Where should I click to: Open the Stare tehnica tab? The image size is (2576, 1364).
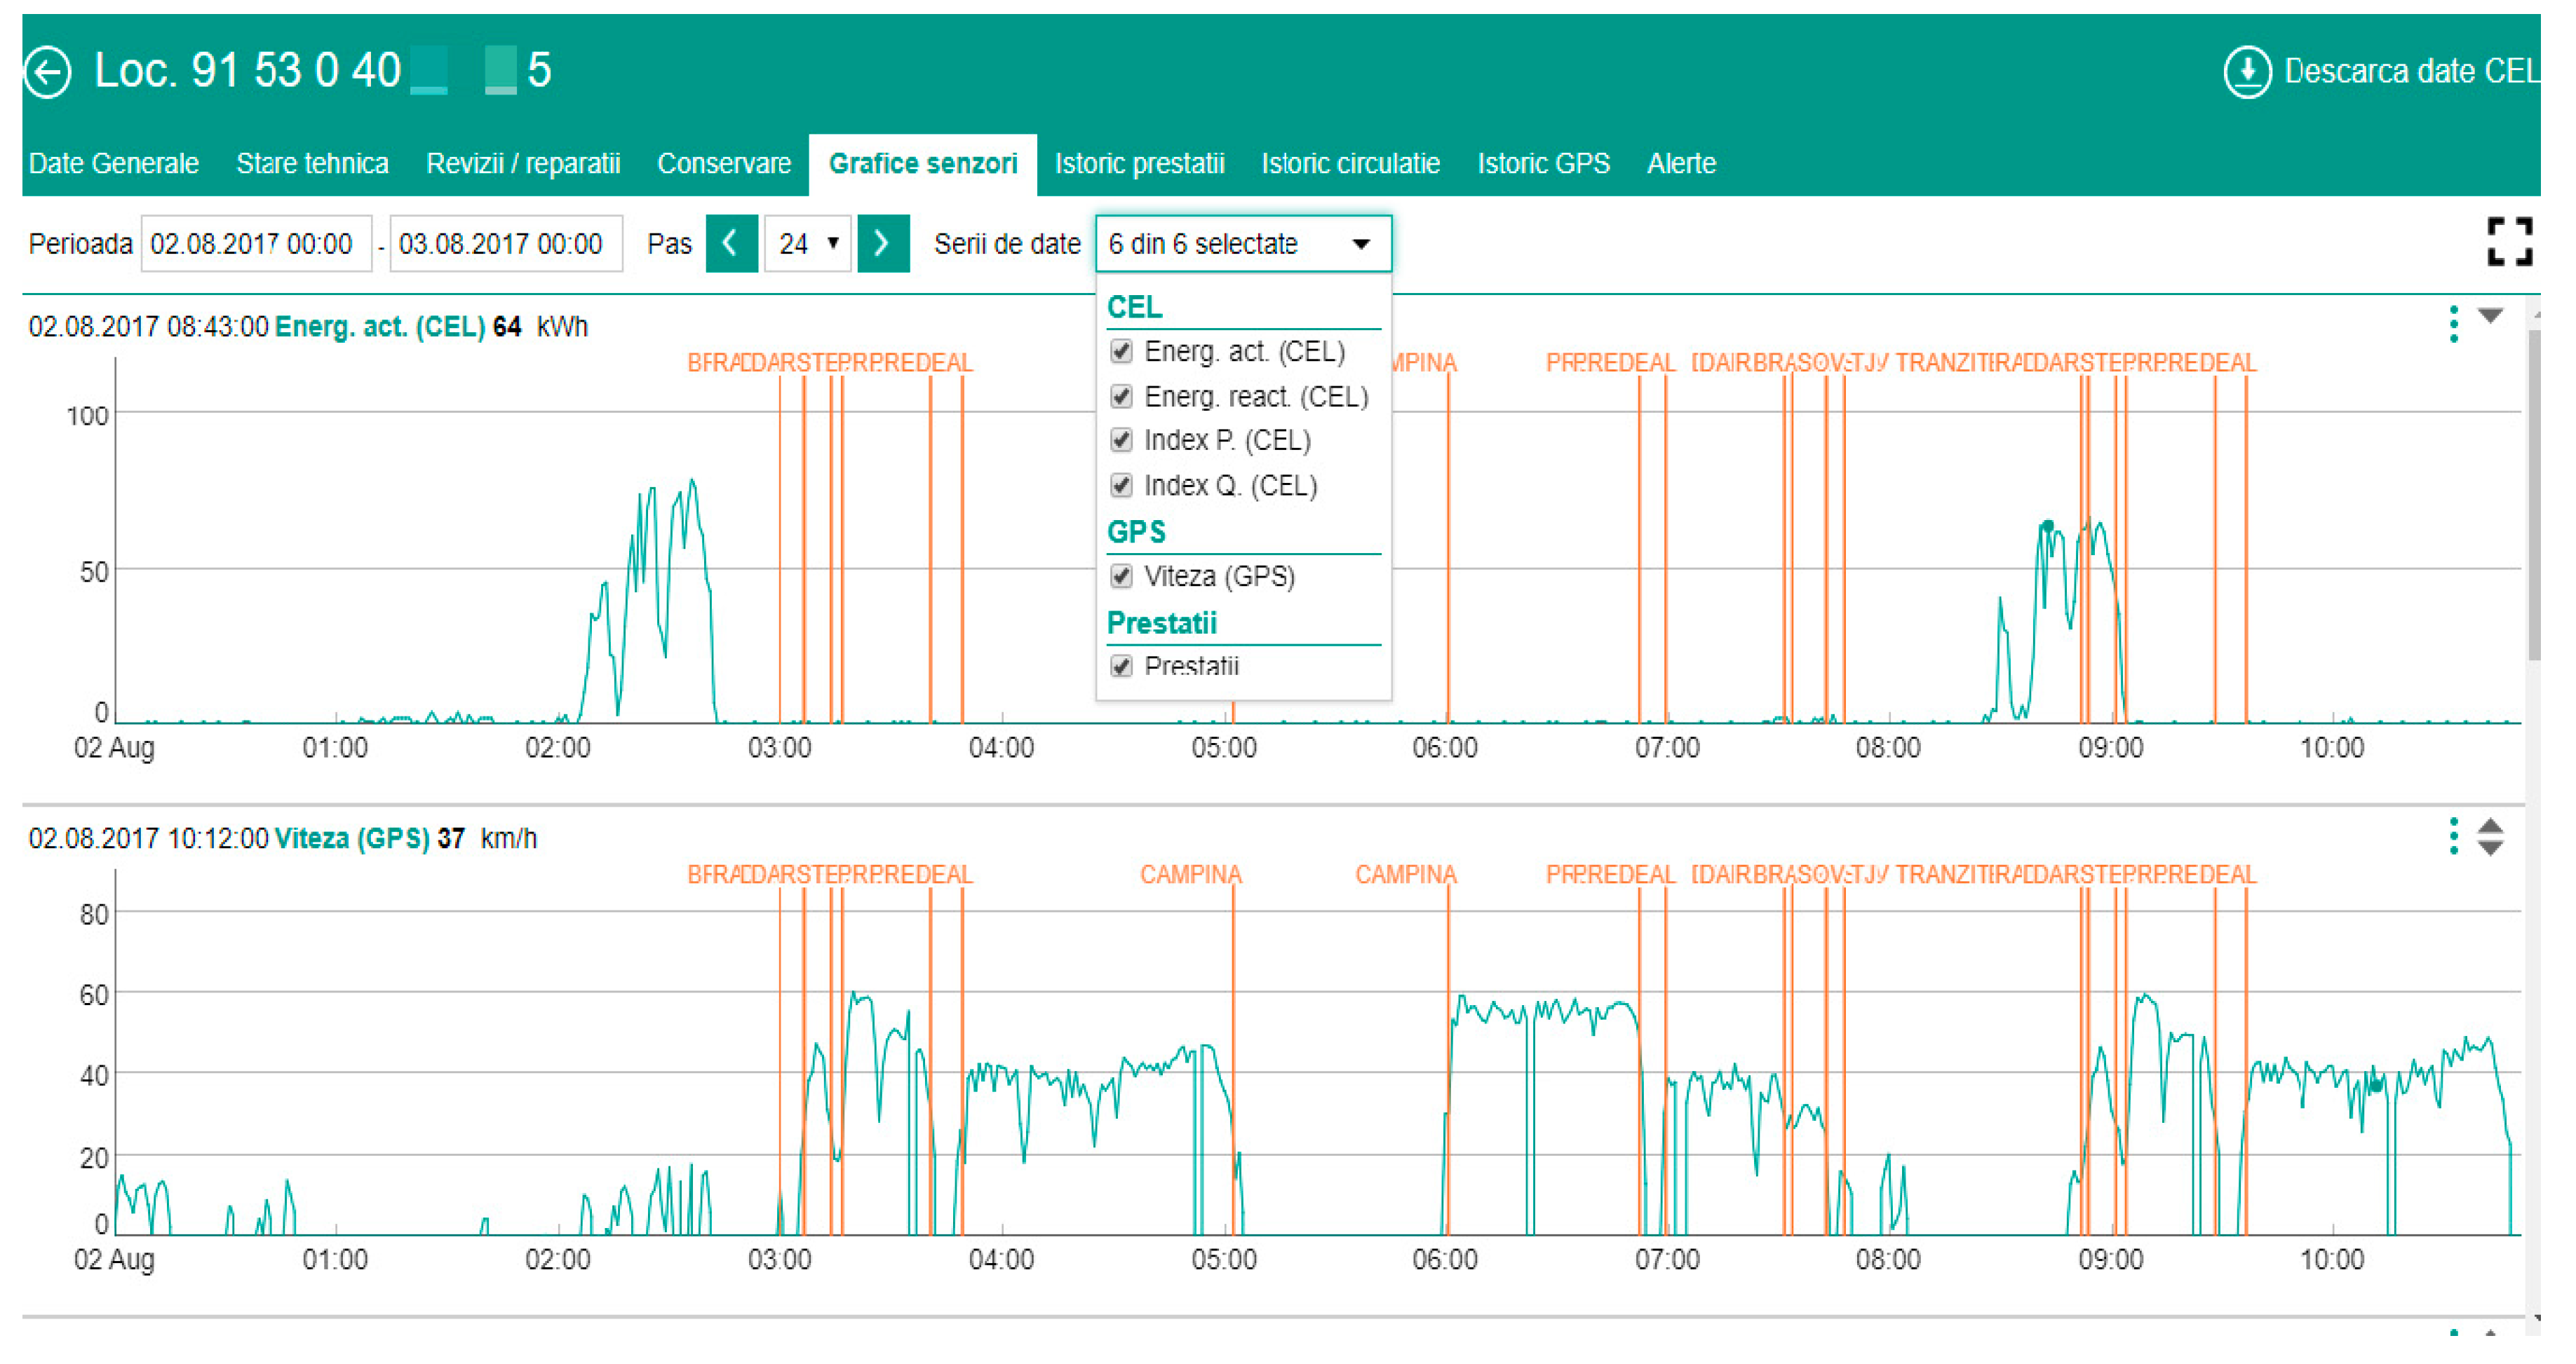[x=312, y=163]
